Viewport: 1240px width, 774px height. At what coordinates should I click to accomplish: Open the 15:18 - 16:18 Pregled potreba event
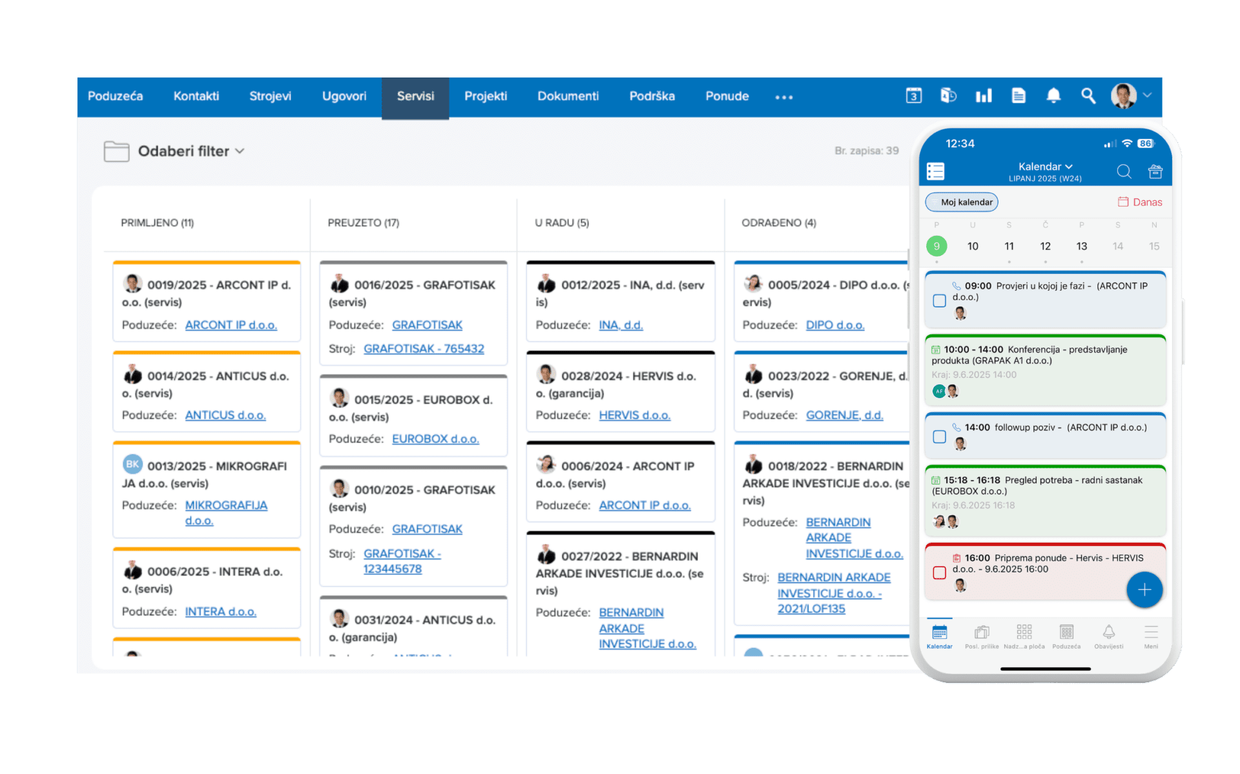coord(1045,501)
